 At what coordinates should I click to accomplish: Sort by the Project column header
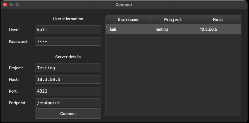(x=173, y=20)
